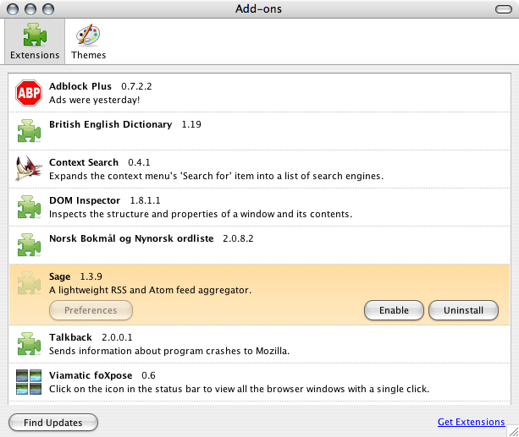
Task: Select the British English Dictionary name text
Action: [x=111, y=124]
